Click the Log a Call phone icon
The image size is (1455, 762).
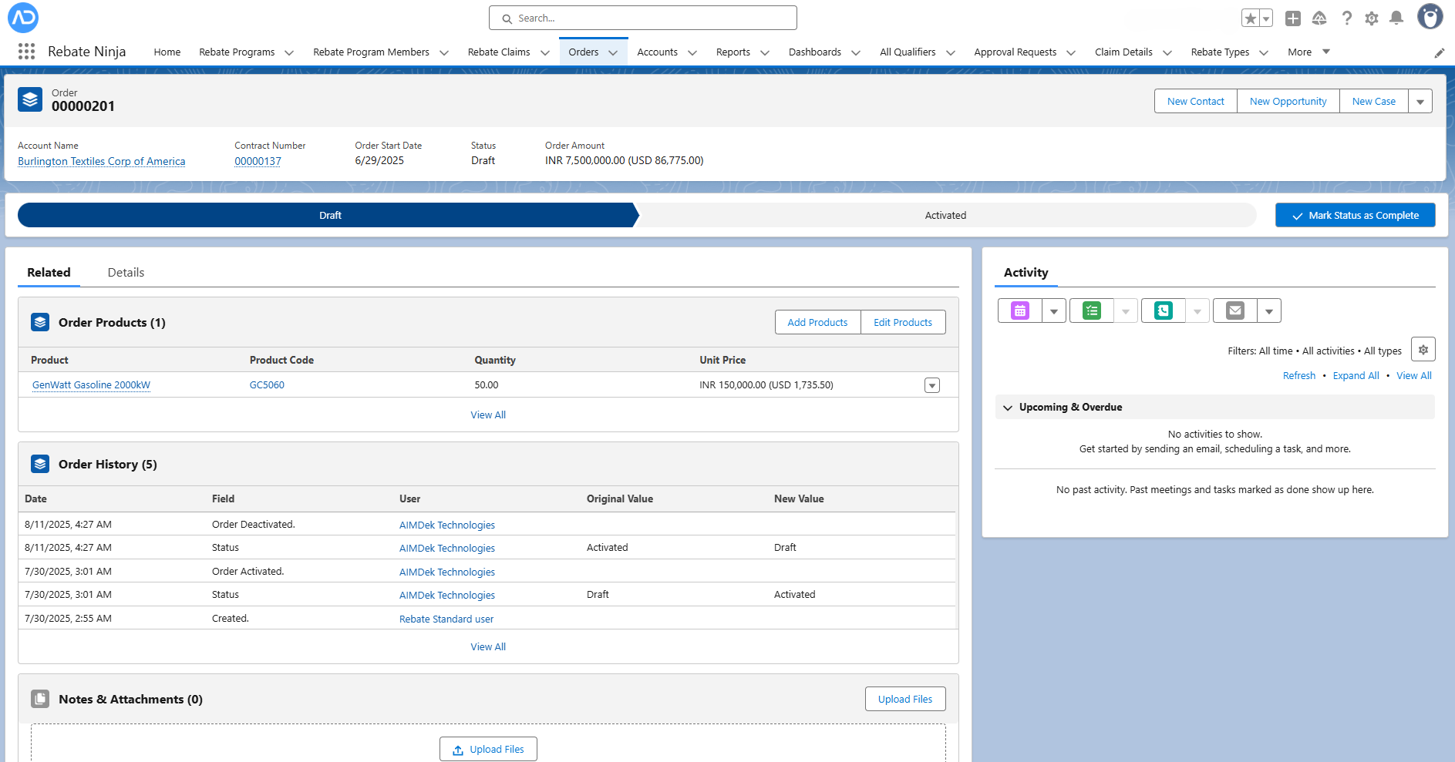(1163, 311)
